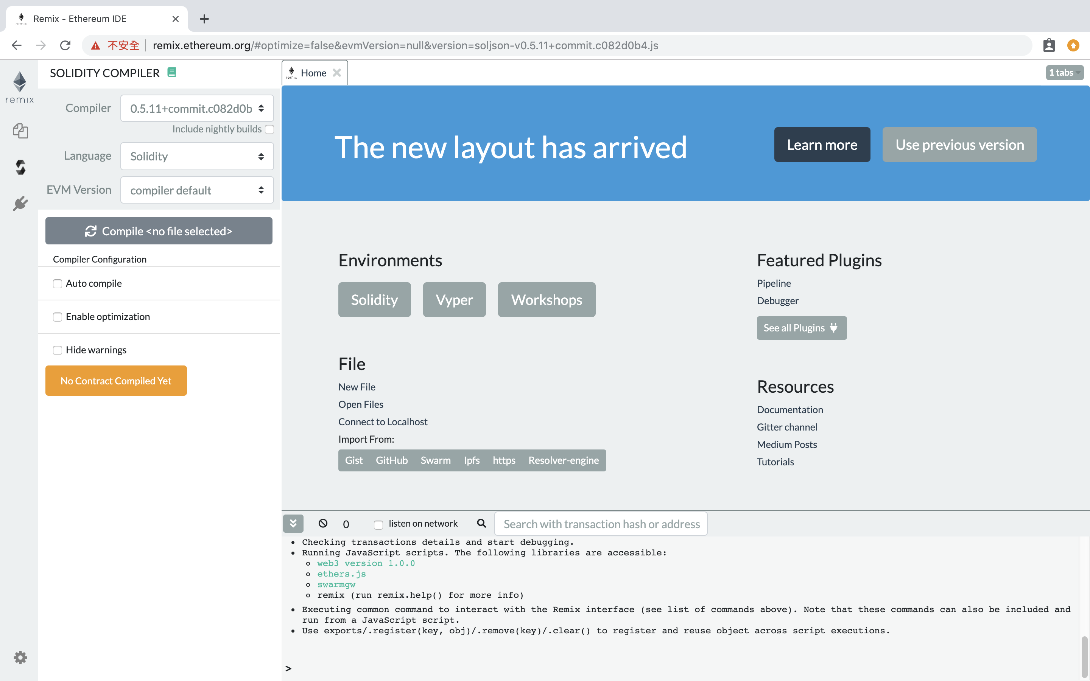The width and height of the screenshot is (1090, 681).
Task: Open the 1 tabs list menu
Action: pos(1064,73)
